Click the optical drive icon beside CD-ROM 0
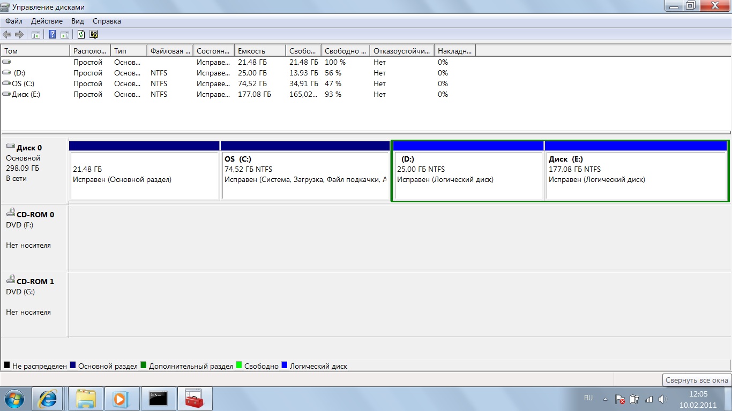 pos(10,213)
